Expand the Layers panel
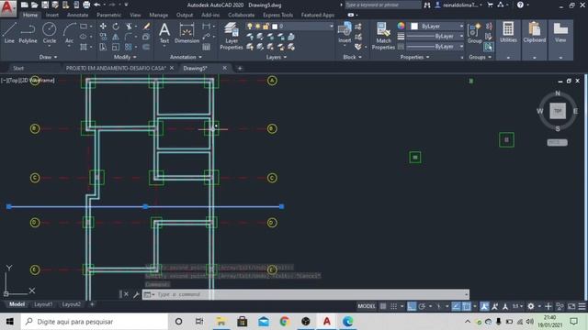This screenshot has width=588, height=330. (x=276, y=57)
